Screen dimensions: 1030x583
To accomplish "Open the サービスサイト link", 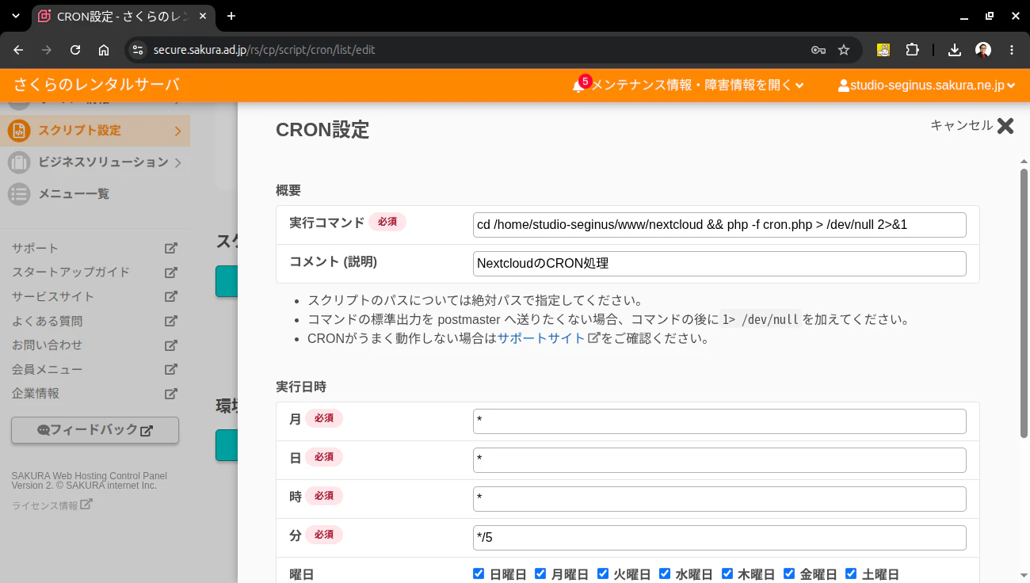I will pos(94,296).
